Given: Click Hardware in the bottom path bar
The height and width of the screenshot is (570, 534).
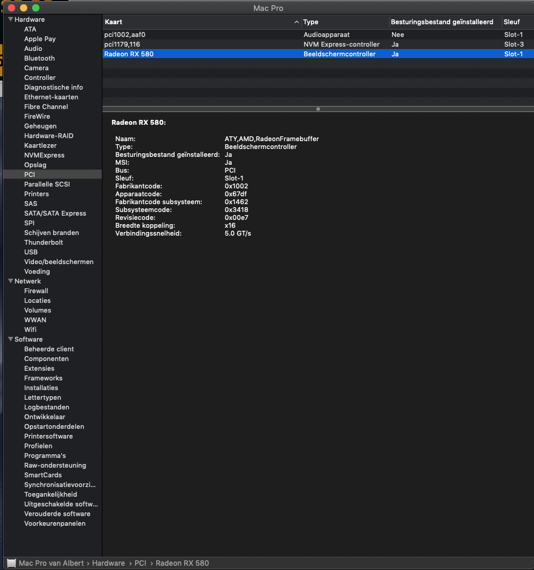Looking at the screenshot, I should pyautogui.click(x=108, y=563).
